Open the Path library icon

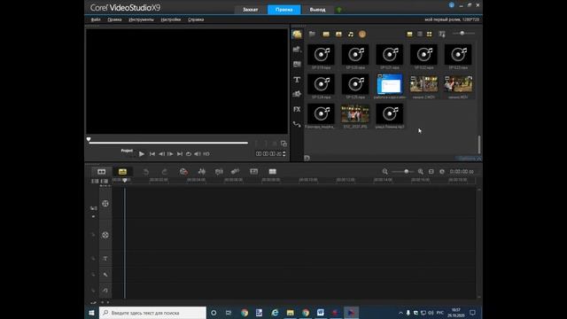(x=297, y=124)
